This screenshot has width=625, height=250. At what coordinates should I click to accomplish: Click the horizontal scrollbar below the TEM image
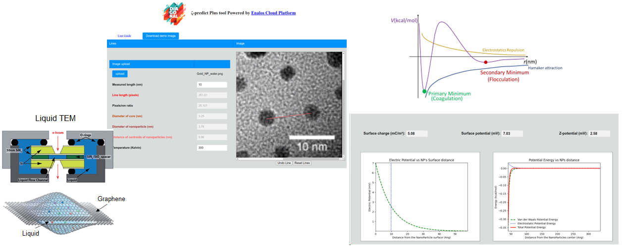[290, 159]
